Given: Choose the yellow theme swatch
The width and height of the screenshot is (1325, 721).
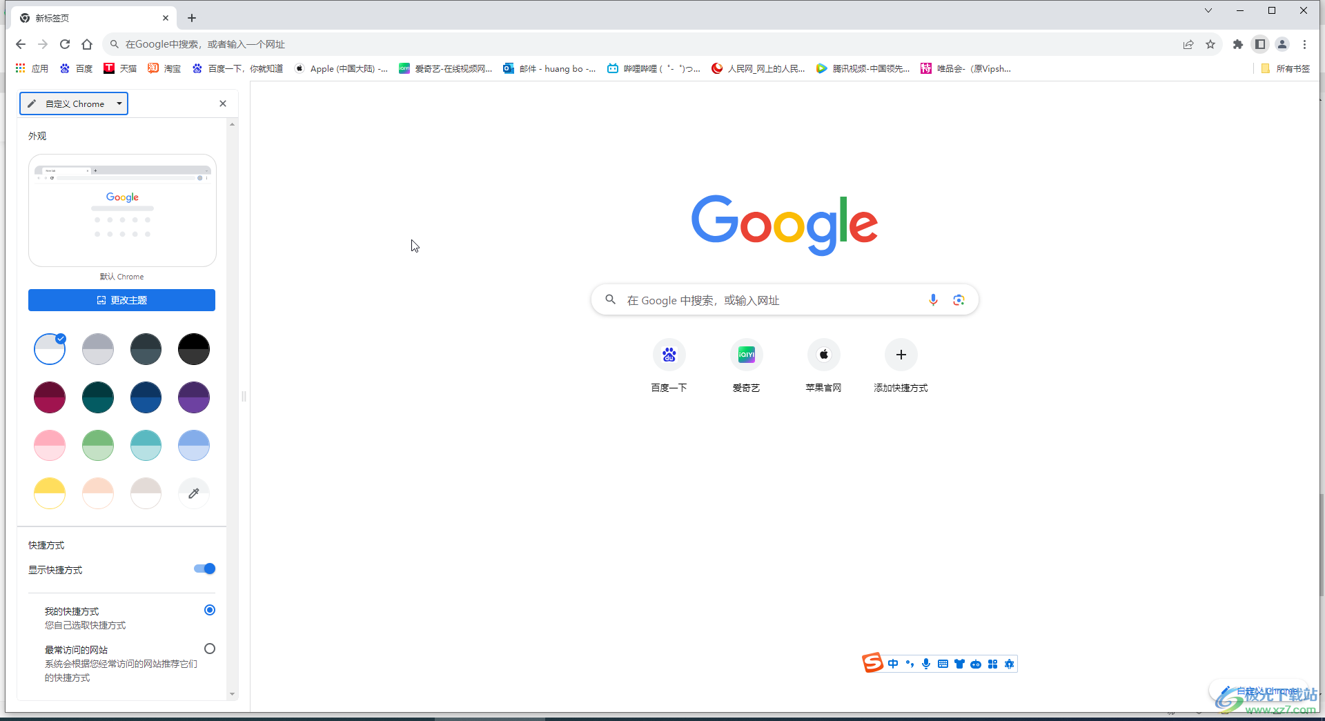Looking at the screenshot, I should click(50, 493).
